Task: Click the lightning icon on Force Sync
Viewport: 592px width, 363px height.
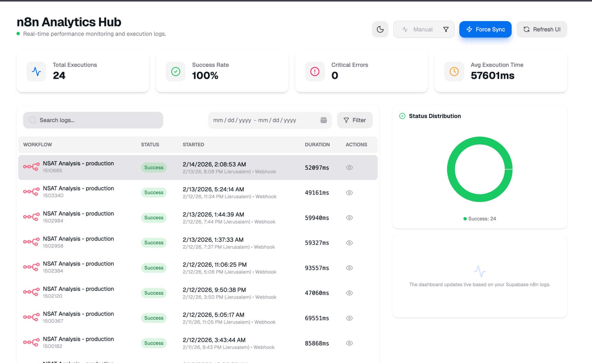Action: (x=469, y=29)
